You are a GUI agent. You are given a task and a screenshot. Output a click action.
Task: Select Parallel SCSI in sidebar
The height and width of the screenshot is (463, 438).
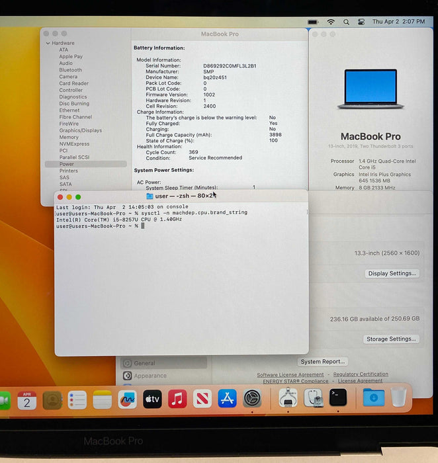click(74, 157)
